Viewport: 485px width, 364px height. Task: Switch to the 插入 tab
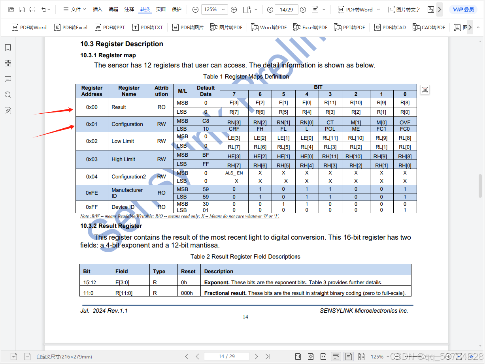coord(97,9)
